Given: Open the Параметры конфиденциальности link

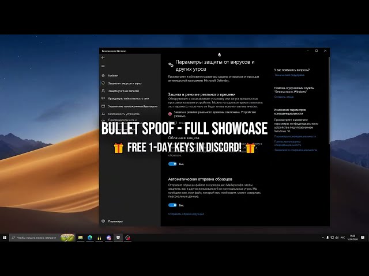Looking at the screenshot, I should pos(295,136).
